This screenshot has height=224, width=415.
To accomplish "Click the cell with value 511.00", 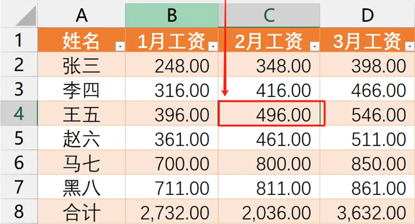I will pyautogui.click(x=367, y=138).
